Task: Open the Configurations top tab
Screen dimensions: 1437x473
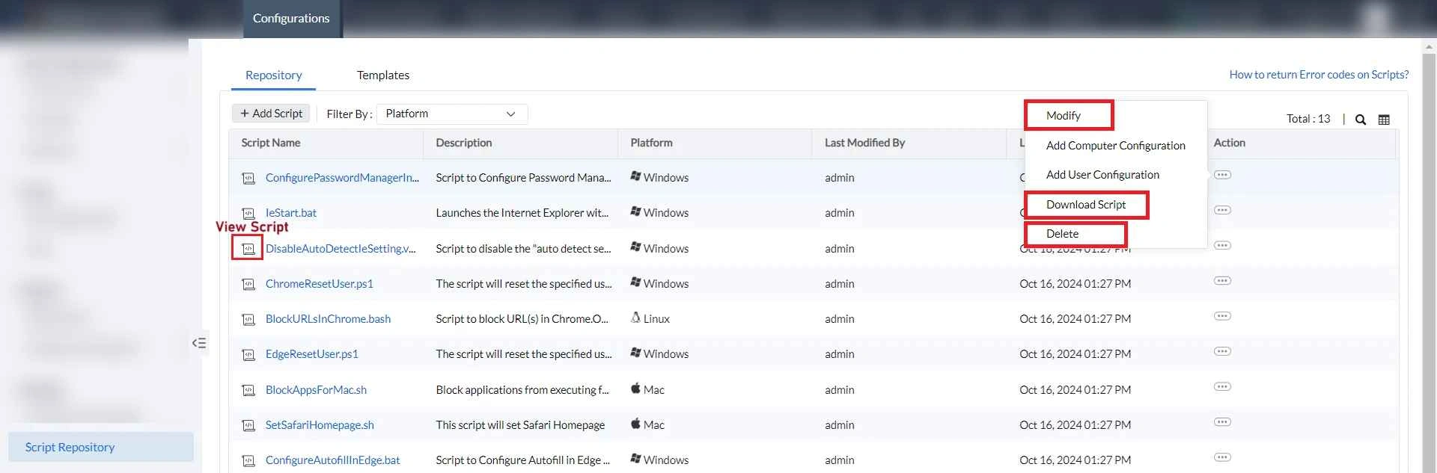Action: click(x=291, y=19)
